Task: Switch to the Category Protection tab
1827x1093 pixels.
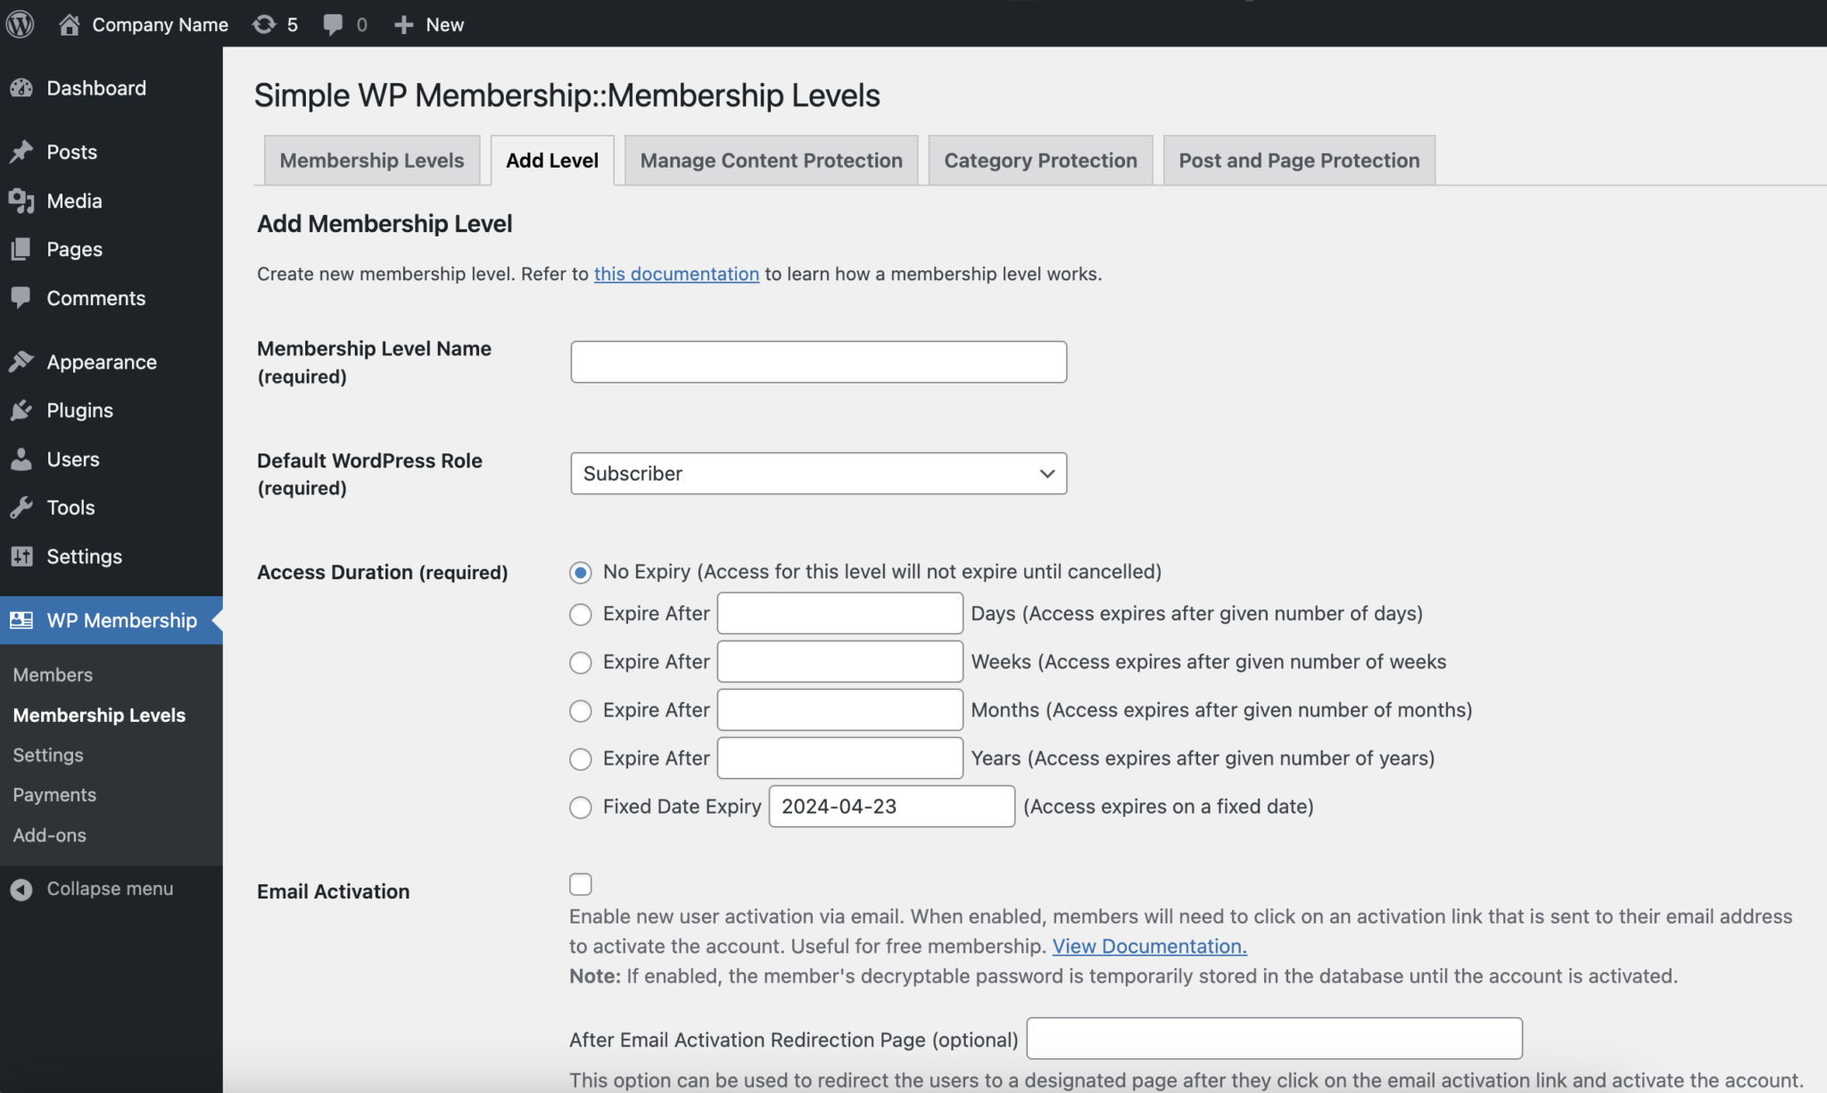Action: (1040, 161)
